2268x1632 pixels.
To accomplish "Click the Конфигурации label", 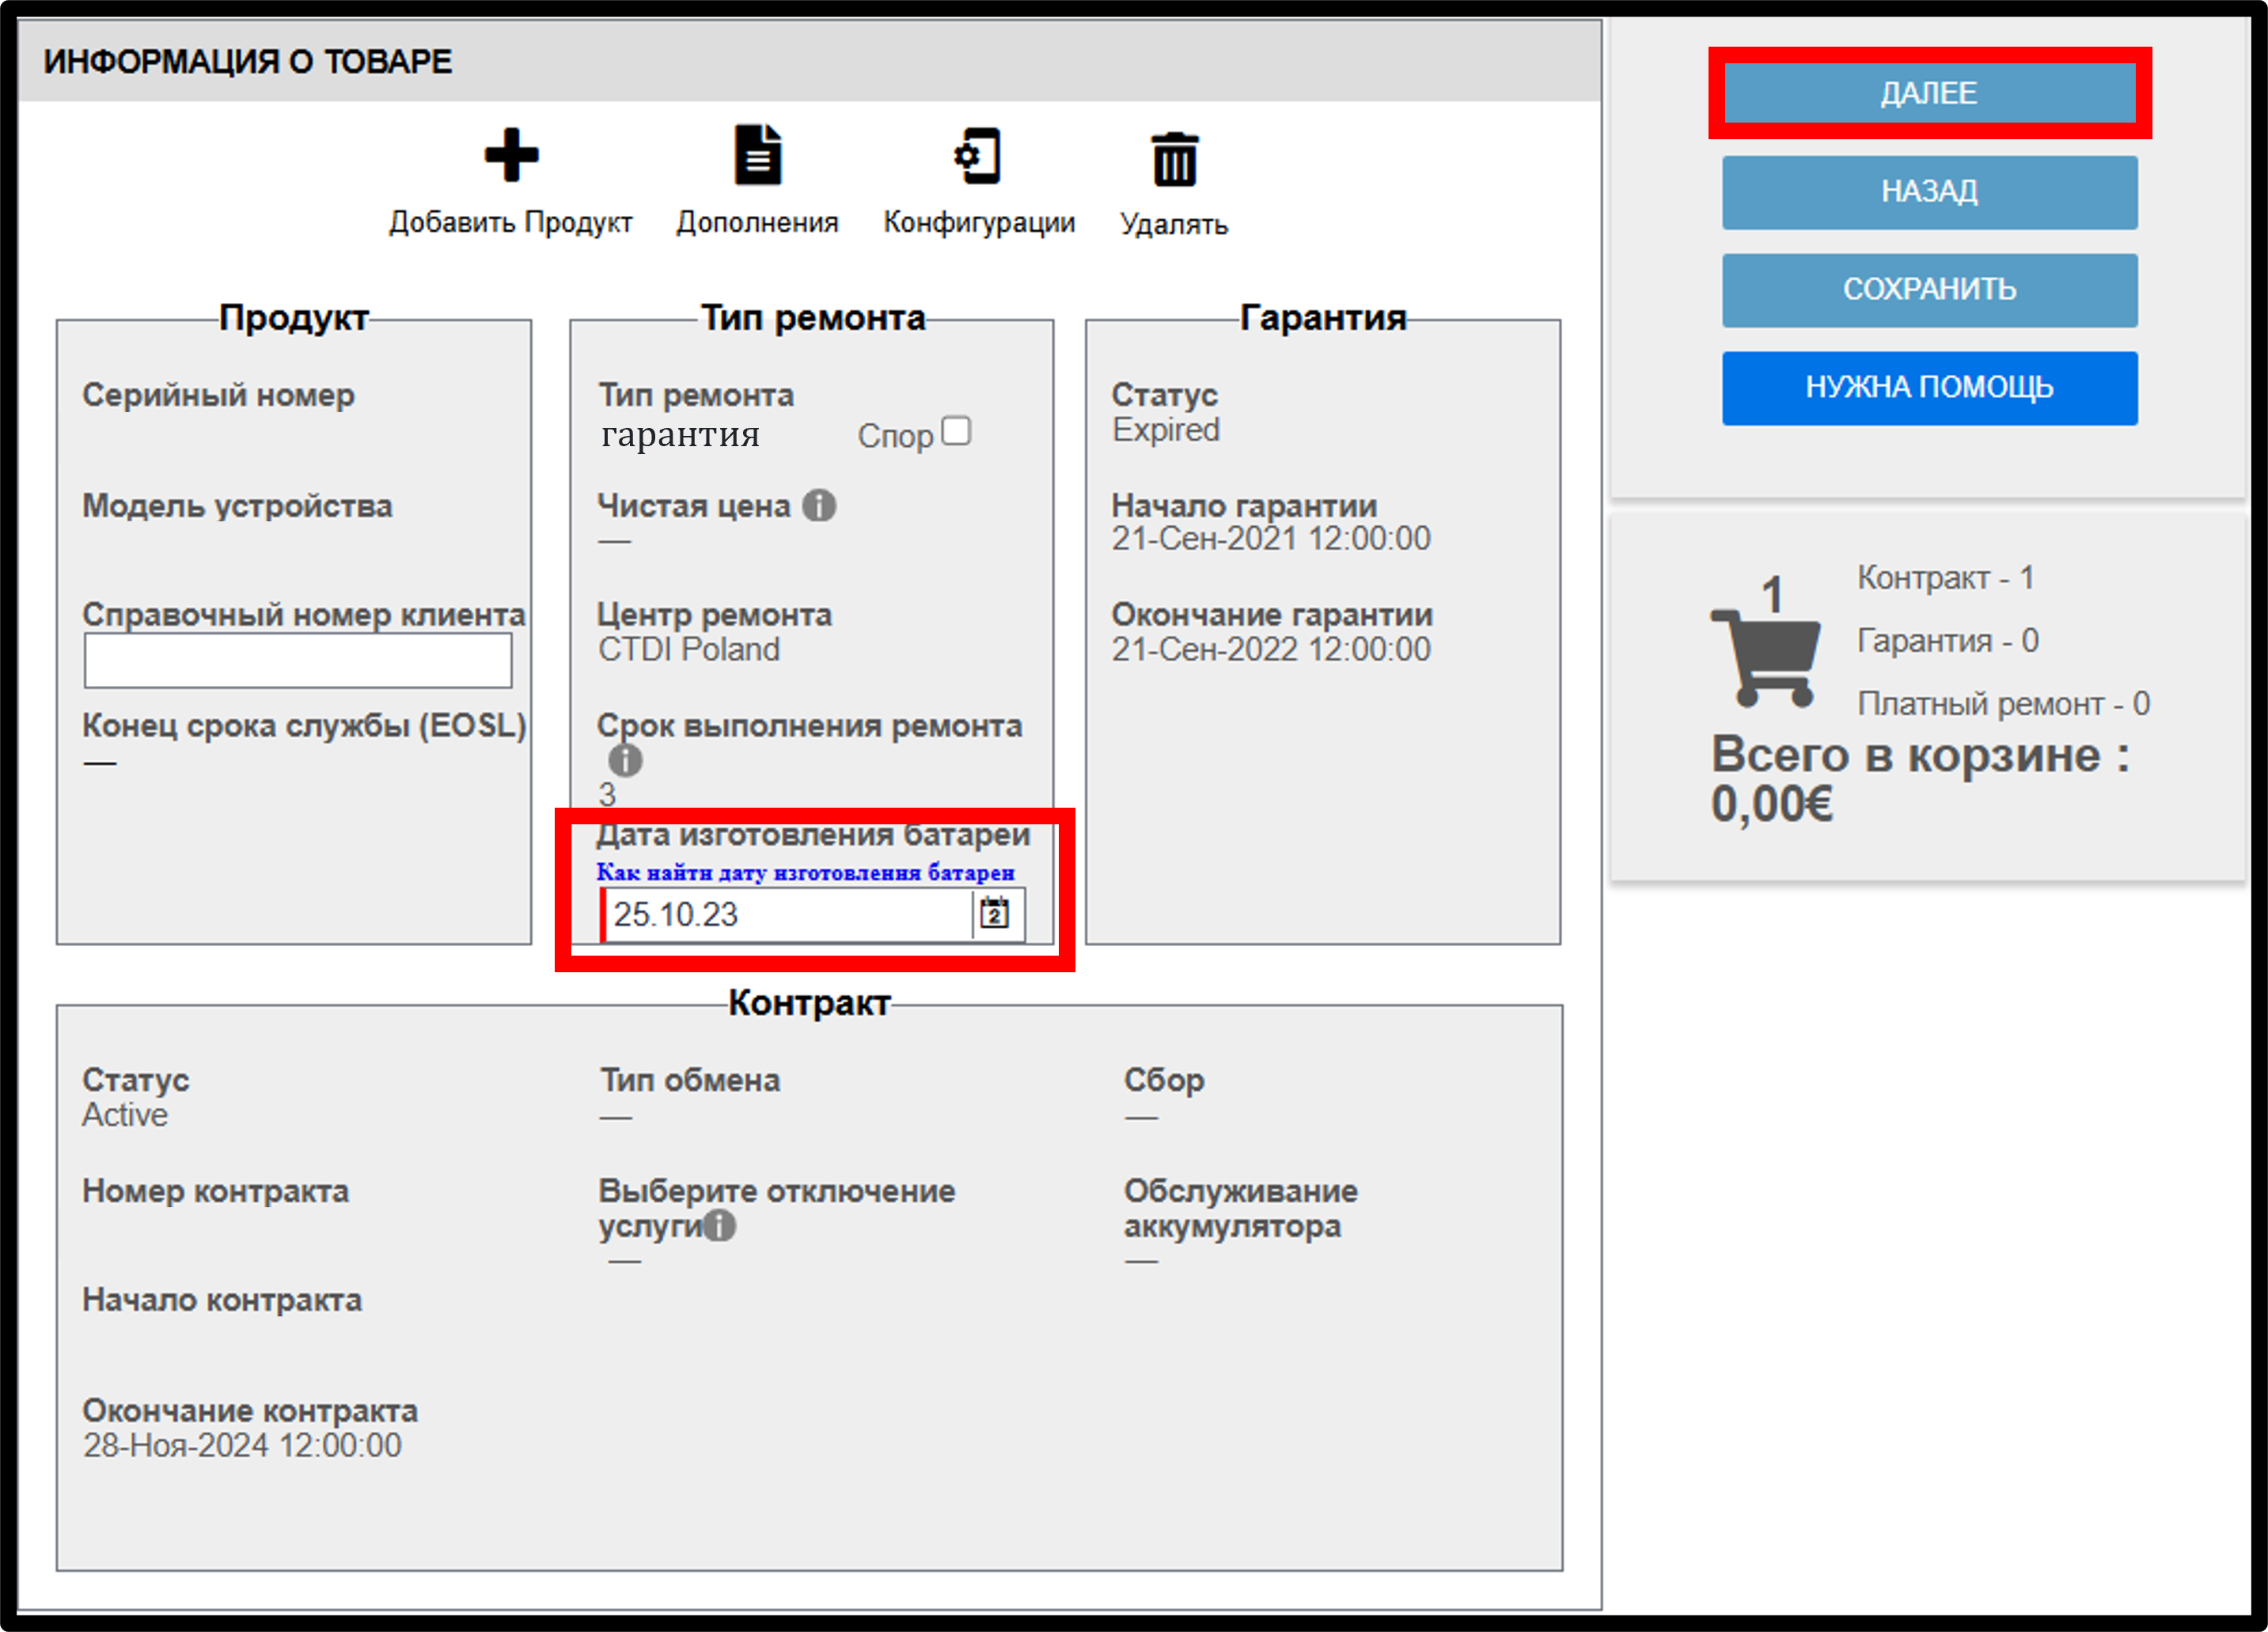I will (x=979, y=222).
